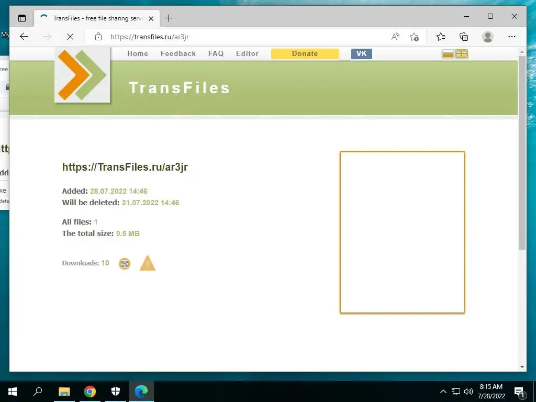
Task: Click the TransFiles arrows logo
Action: (82, 75)
